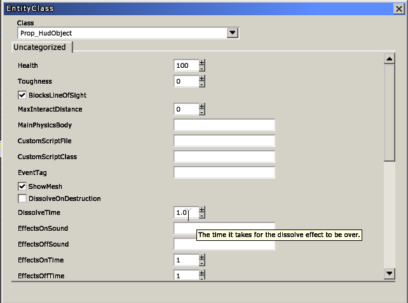The width and height of the screenshot is (408, 303).
Task: Increase the MaxInteractDistance value
Action: tap(202, 106)
